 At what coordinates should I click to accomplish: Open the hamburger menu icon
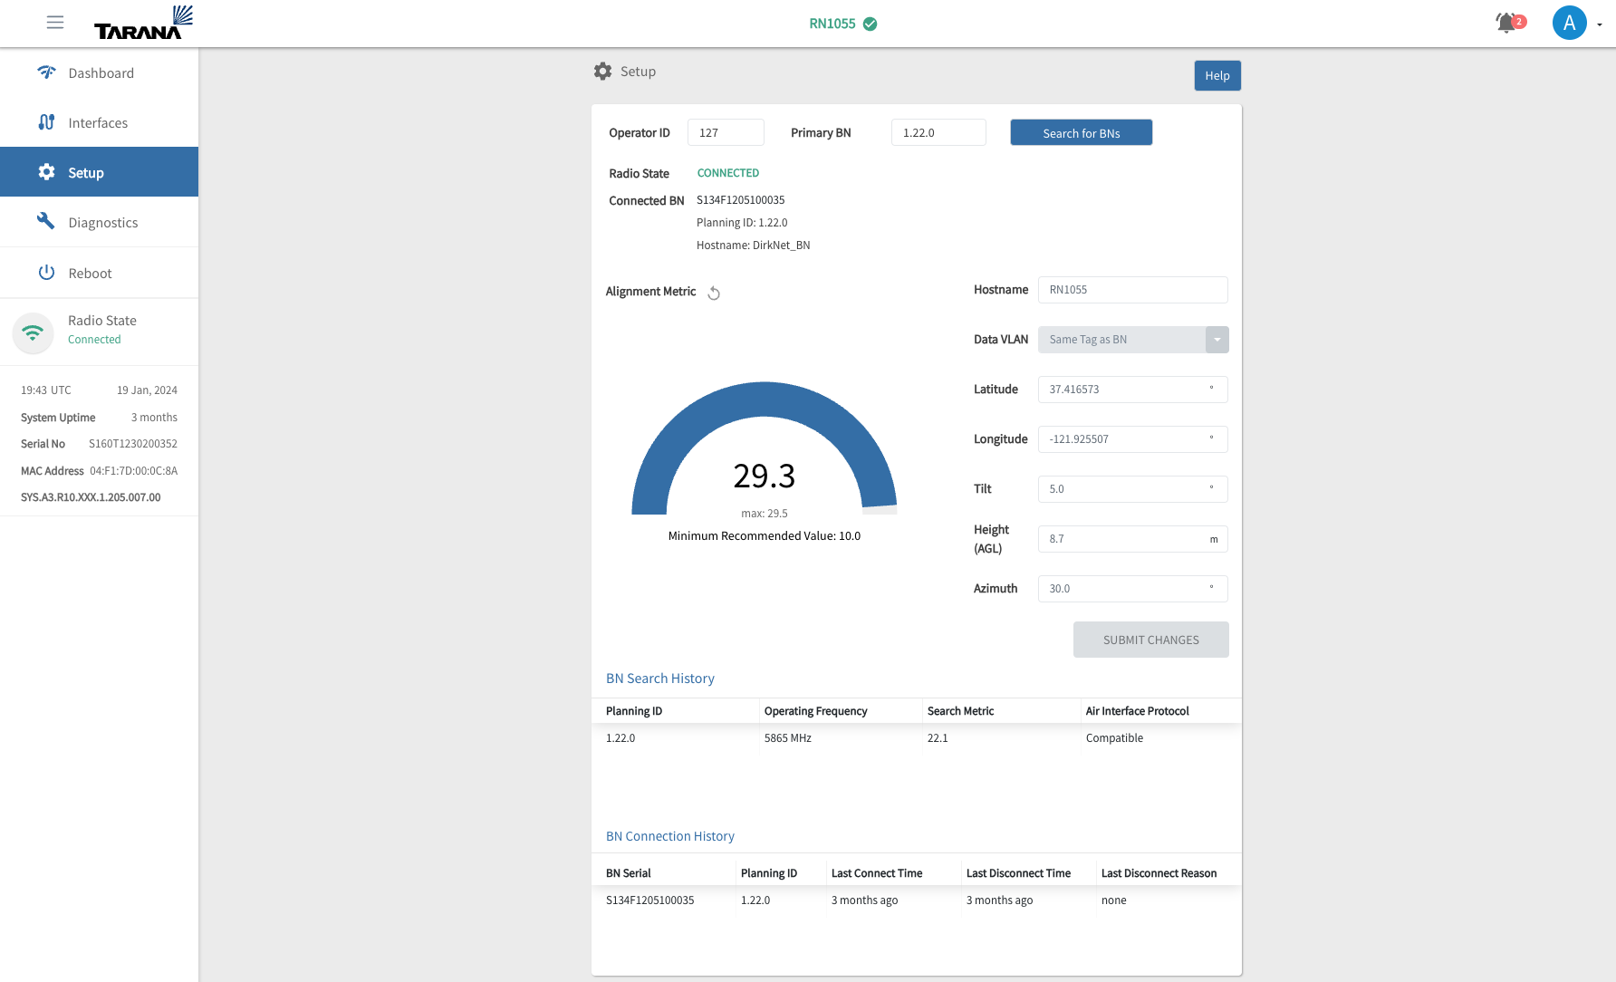tap(55, 23)
